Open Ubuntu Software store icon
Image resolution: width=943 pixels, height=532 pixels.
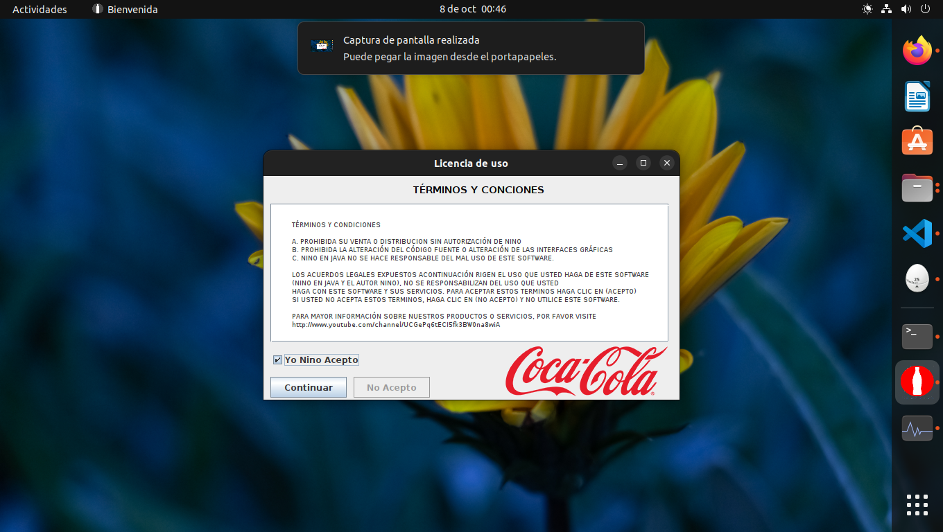(917, 141)
